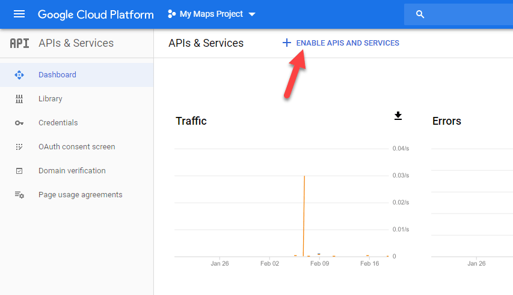Click ENABLE APIS AND SERVICES
513x295 pixels.
coord(347,43)
